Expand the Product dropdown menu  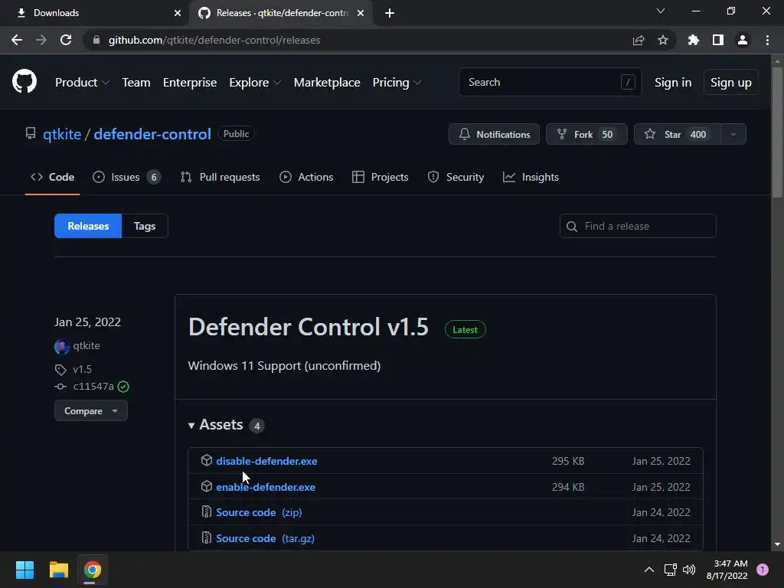click(82, 83)
